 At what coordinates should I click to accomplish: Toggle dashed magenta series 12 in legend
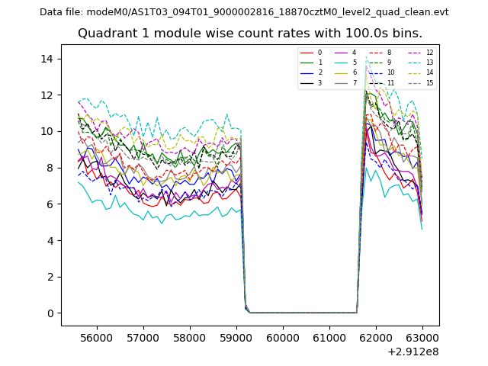coord(413,53)
